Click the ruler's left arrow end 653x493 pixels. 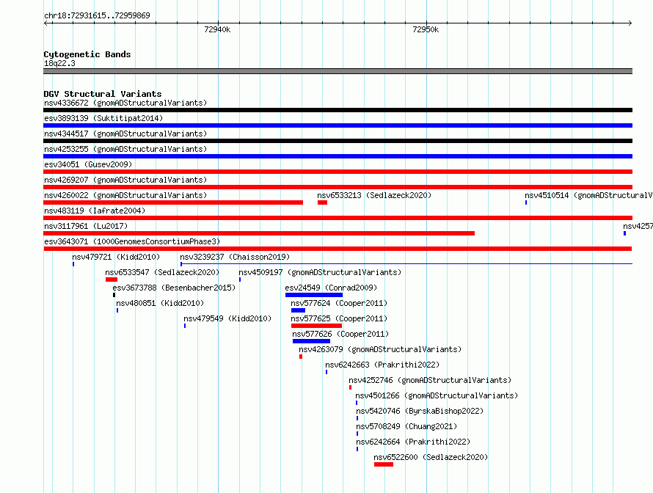tap(45, 23)
